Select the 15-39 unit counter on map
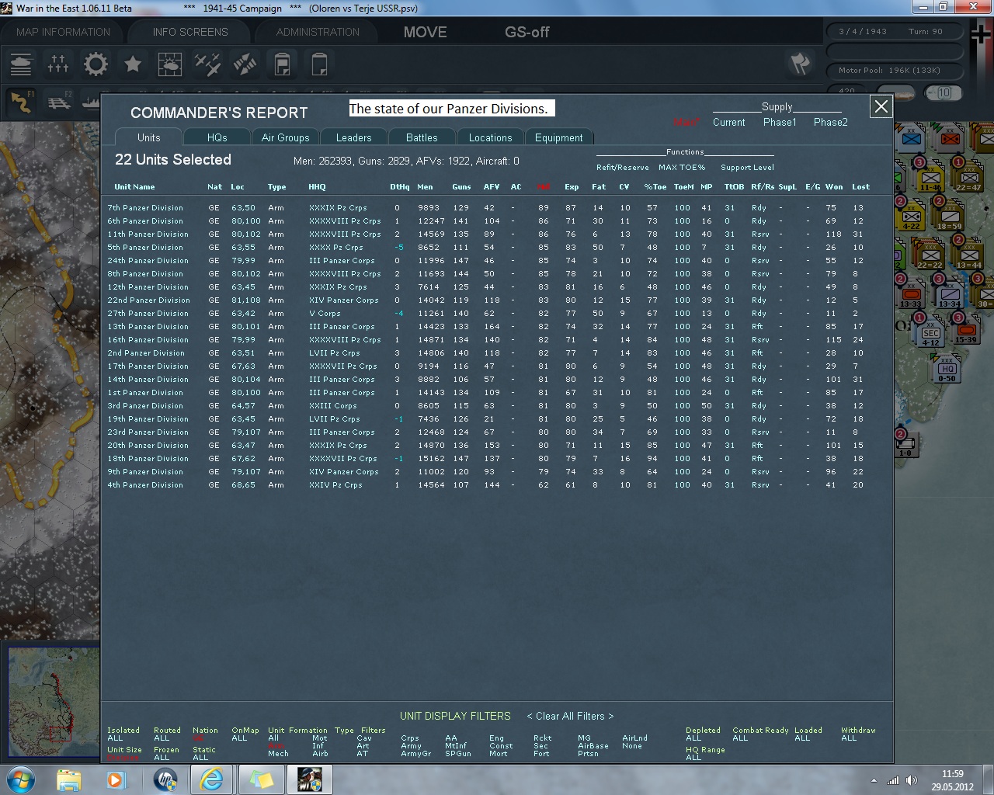Screen dimensions: 994x795 pyautogui.click(x=965, y=329)
